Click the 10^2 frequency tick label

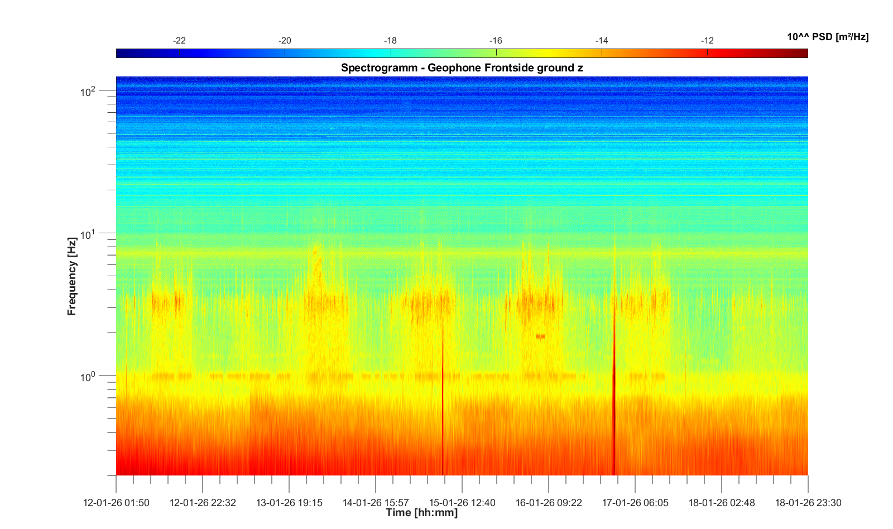point(88,91)
